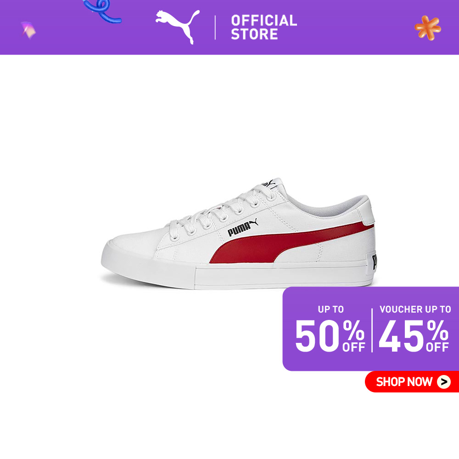Click the Voucher Up To 45% Off offer
The height and width of the screenshot is (459, 459).
[414, 329]
